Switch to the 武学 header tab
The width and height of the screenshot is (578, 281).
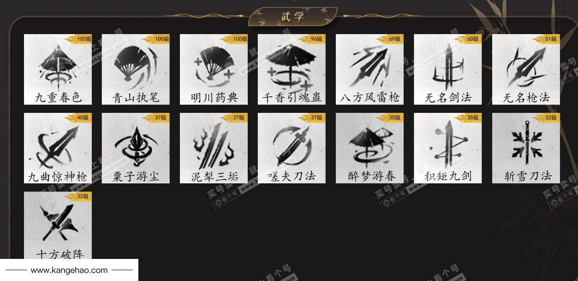pyautogui.click(x=293, y=16)
